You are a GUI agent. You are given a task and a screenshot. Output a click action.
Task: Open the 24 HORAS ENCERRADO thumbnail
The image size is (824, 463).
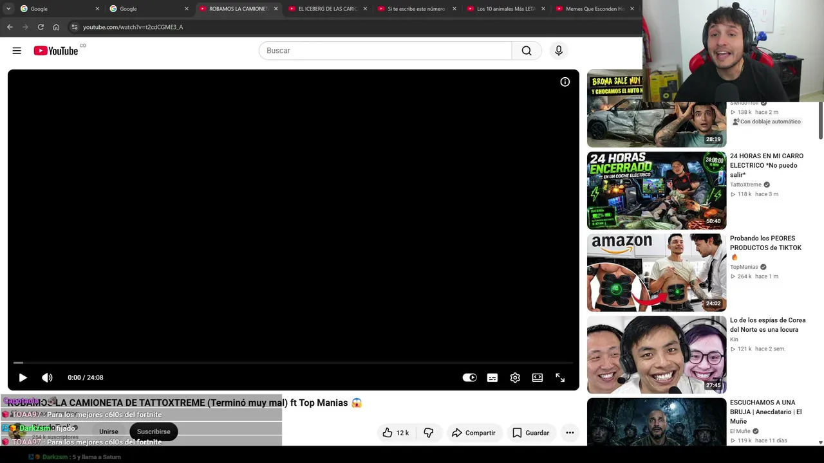657,190
